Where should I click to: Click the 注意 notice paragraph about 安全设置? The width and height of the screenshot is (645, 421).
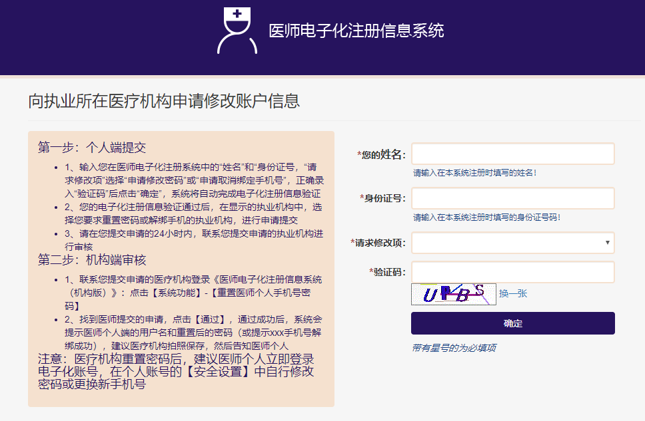click(x=176, y=371)
